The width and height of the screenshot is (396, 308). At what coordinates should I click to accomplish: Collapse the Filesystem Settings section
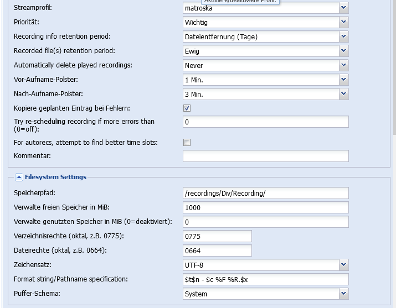[x=19, y=177]
